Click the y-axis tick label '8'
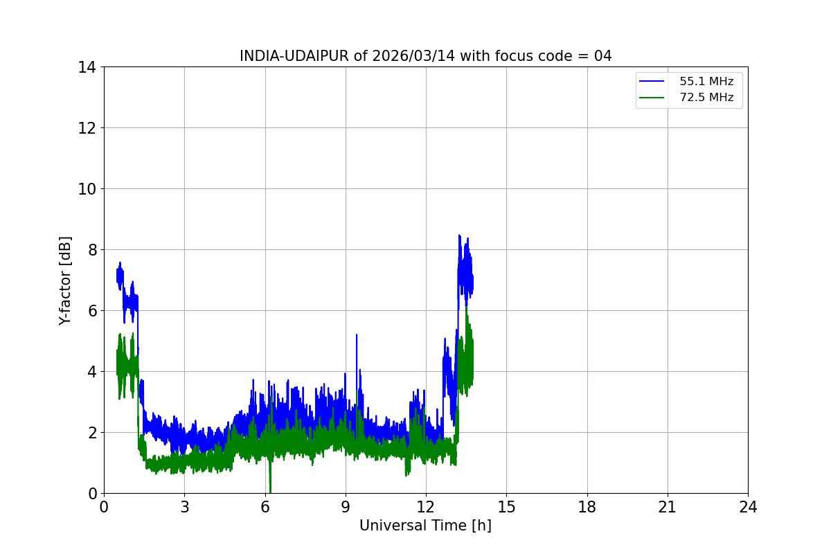The image size is (831, 554). pyautogui.click(x=92, y=250)
